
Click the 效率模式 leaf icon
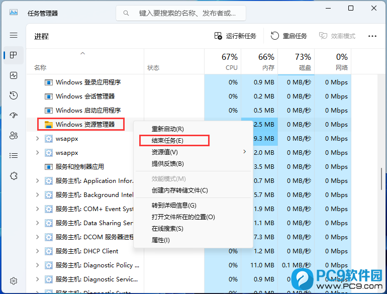[x=323, y=36]
